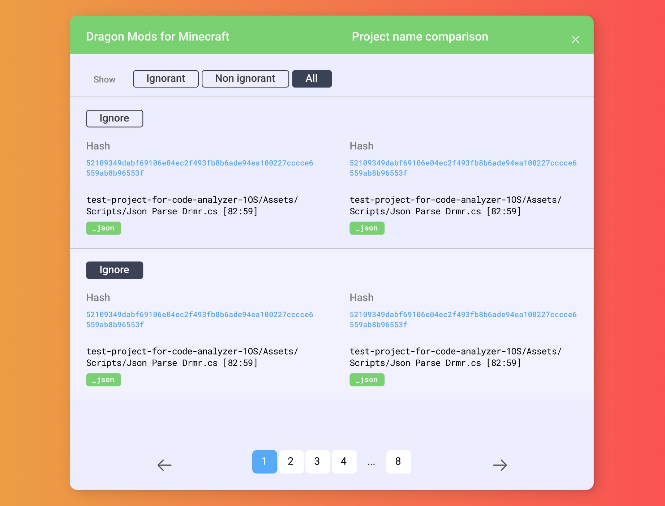Jump to page 8 in the pagination

point(398,462)
